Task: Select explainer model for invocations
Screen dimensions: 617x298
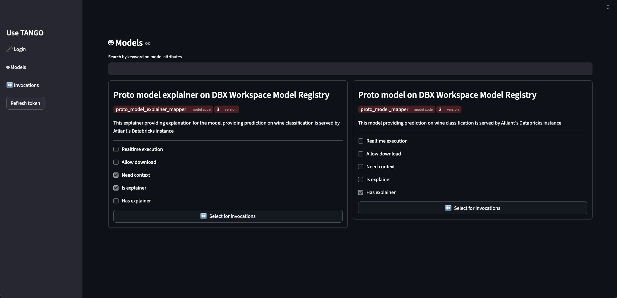Action: (x=228, y=216)
